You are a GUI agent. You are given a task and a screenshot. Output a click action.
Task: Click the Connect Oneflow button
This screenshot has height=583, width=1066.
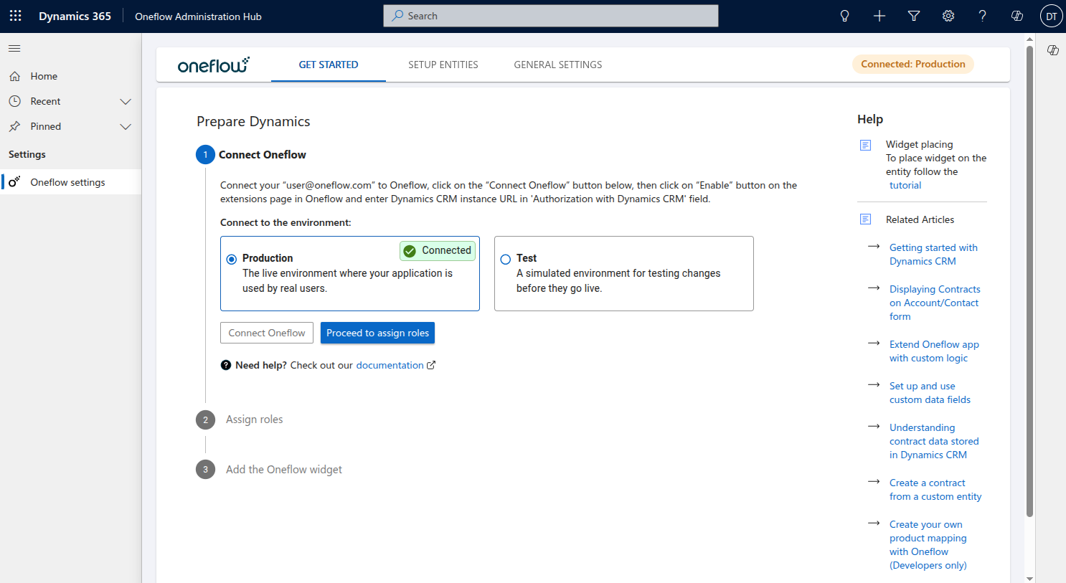click(267, 333)
